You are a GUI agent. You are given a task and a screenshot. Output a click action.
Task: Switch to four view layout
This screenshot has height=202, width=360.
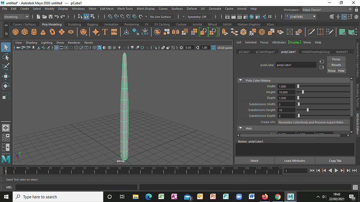click(6, 137)
